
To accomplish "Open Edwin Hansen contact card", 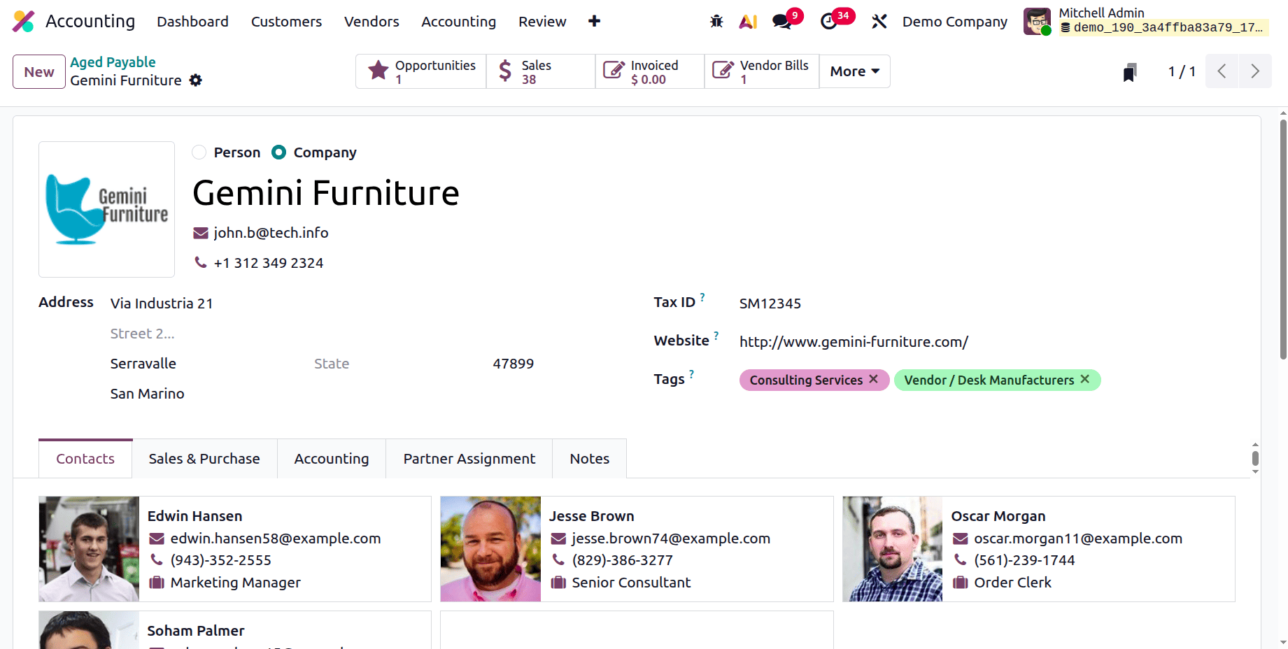I will click(235, 549).
